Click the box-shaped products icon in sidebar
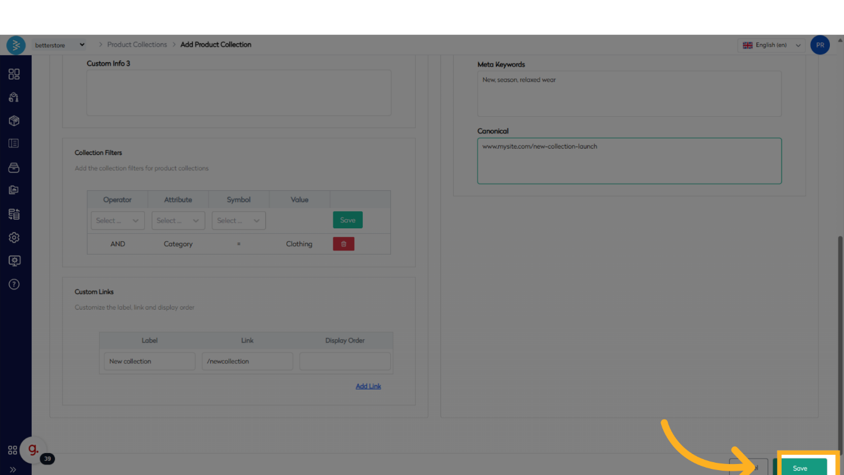Image resolution: width=844 pixels, height=475 pixels. pyautogui.click(x=14, y=121)
